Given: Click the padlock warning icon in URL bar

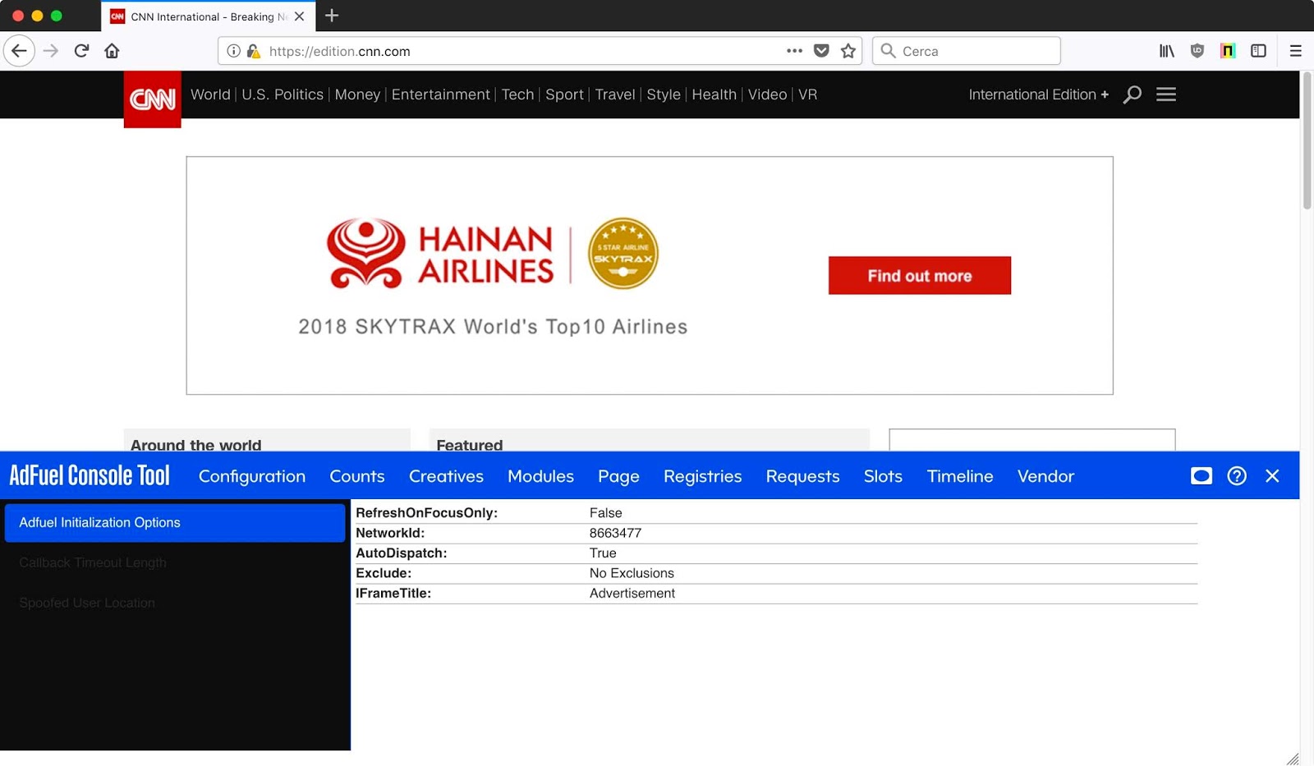Looking at the screenshot, I should [254, 51].
